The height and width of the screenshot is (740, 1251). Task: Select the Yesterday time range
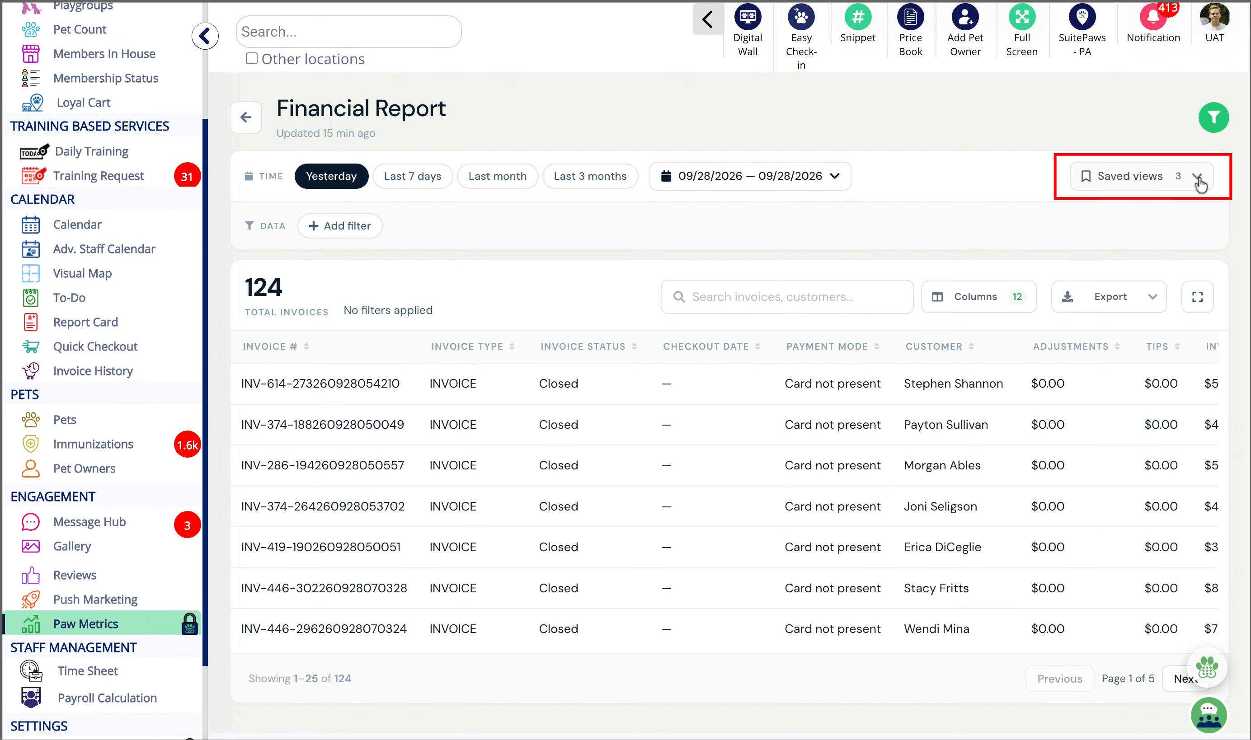[x=331, y=176]
